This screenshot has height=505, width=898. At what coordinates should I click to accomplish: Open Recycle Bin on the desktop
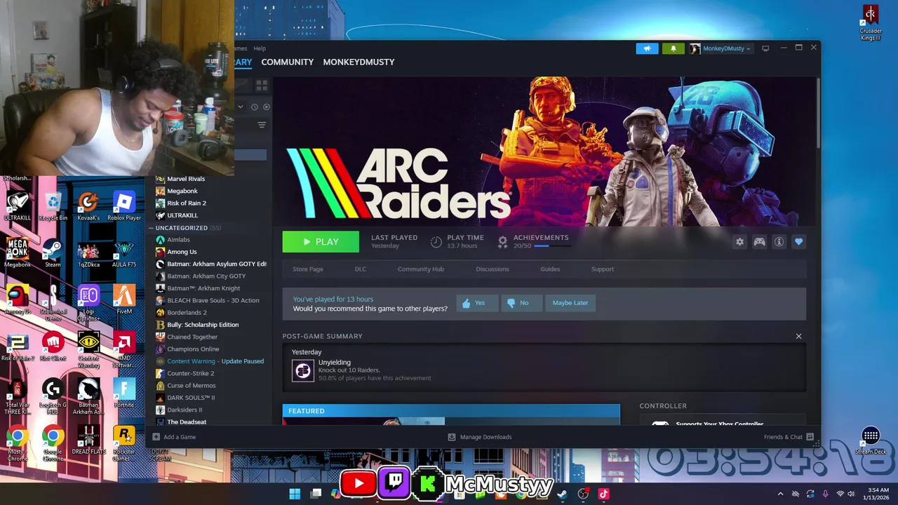[53, 207]
